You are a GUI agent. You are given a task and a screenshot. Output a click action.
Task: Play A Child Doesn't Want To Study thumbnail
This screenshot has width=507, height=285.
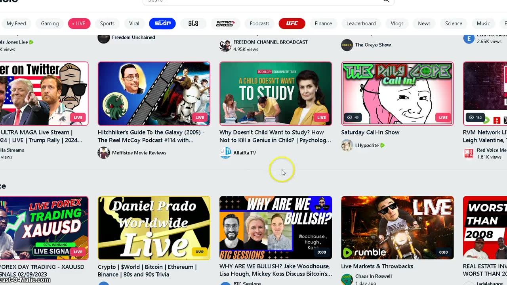point(276,93)
